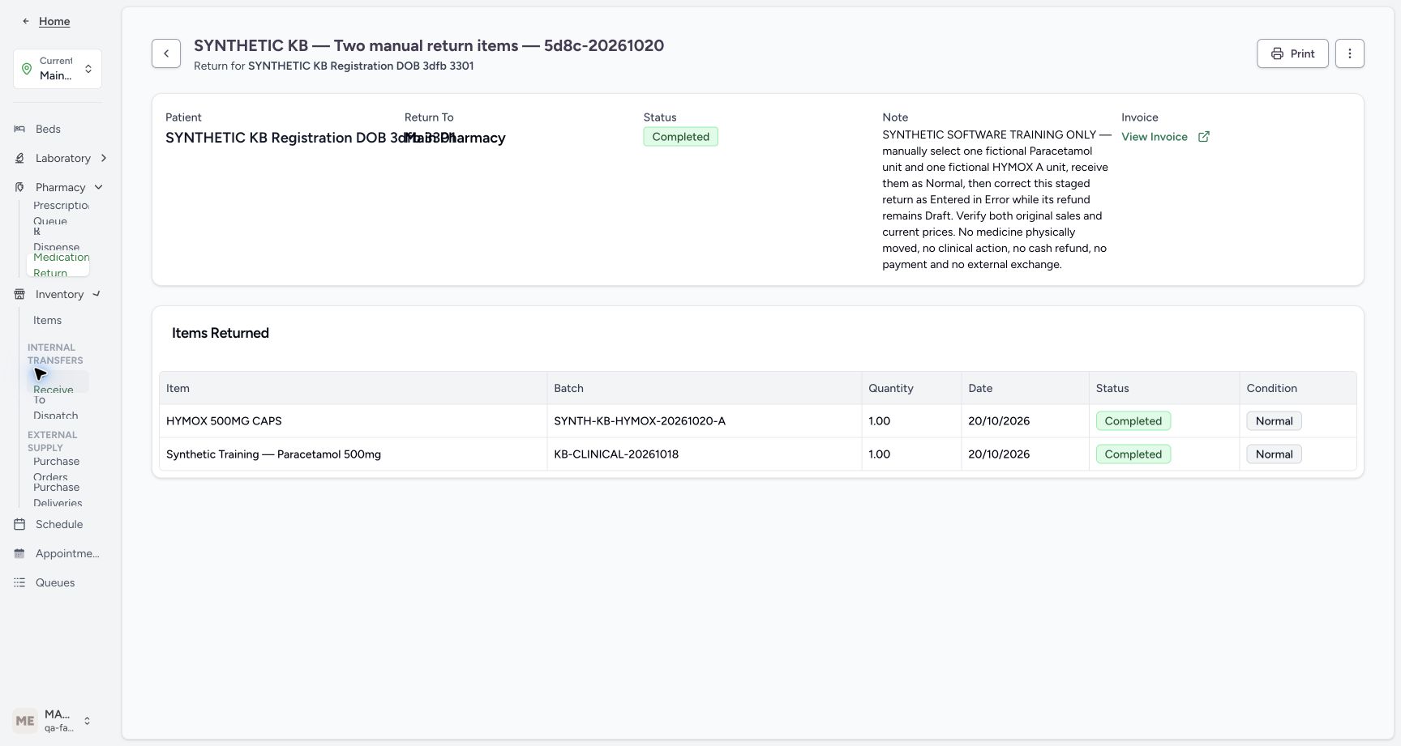Screen dimensions: 1401x746
Task: Click the Completed status badge in the header card
Action: pyautogui.click(x=680, y=137)
